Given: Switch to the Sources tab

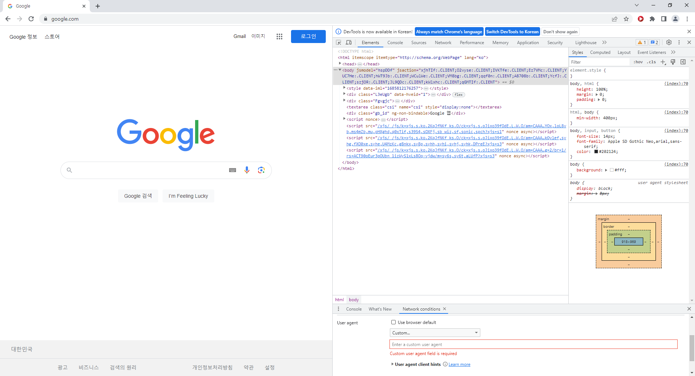Looking at the screenshot, I should (x=419, y=42).
